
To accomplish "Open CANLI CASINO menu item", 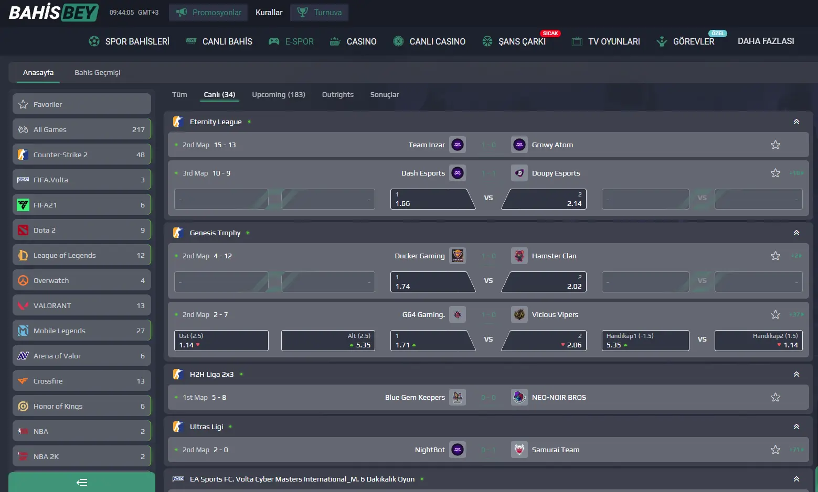I will click(x=429, y=41).
